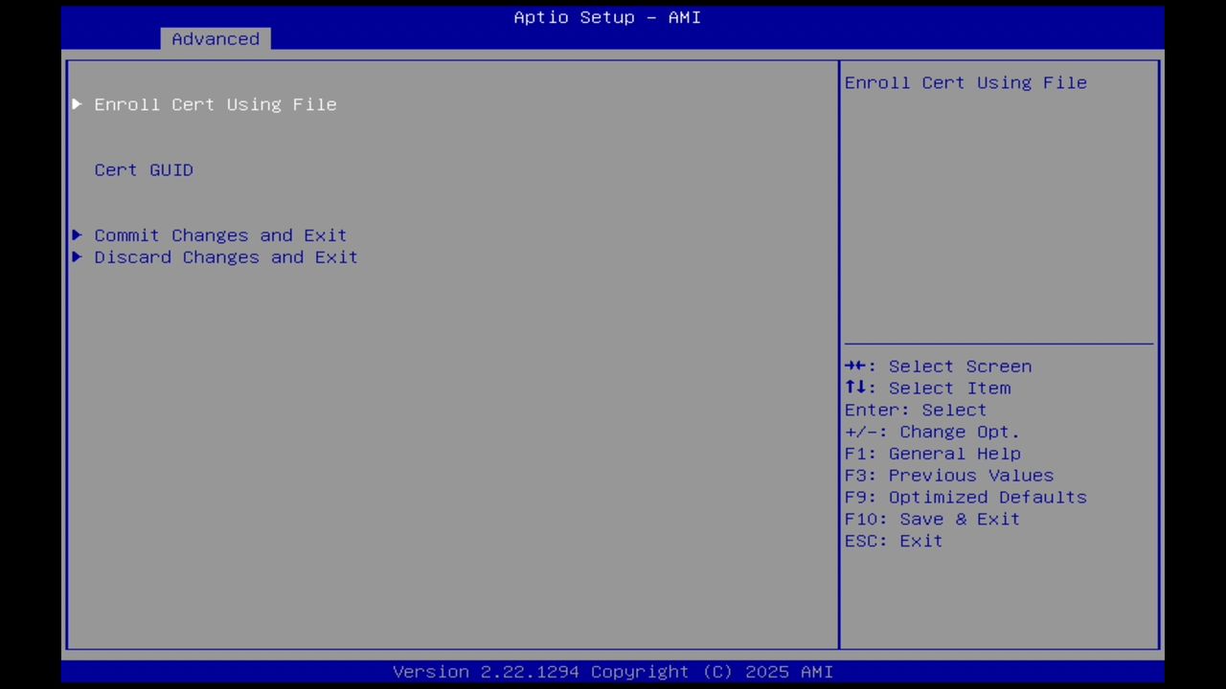Switch to the Advanced tab
The width and height of the screenshot is (1226, 689).
point(215,39)
